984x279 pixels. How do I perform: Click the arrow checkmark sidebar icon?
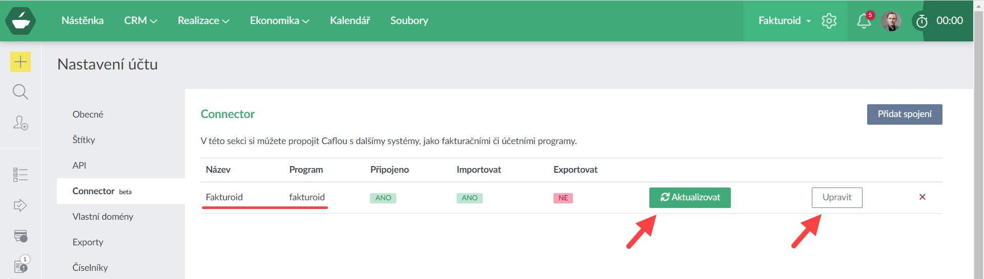click(20, 205)
